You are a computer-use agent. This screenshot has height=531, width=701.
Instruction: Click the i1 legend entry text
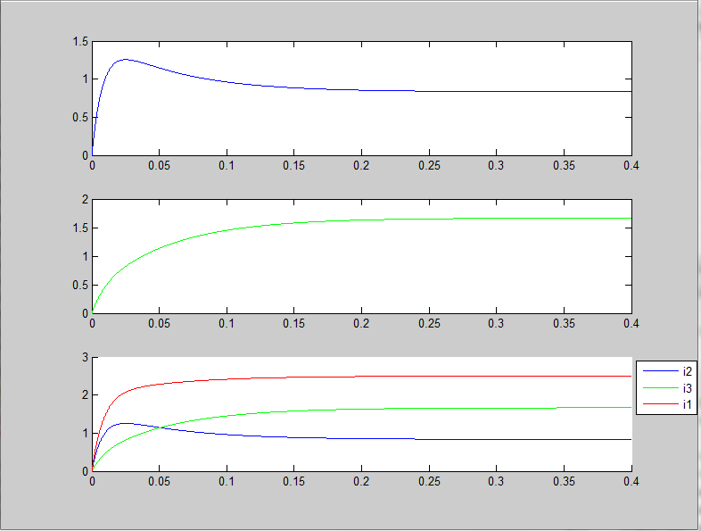(688, 405)
